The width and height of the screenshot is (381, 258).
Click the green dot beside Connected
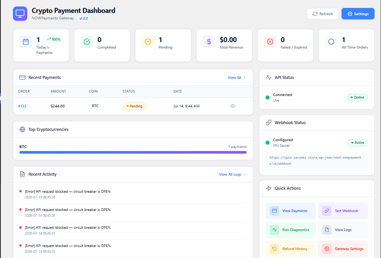pos(268,98)
